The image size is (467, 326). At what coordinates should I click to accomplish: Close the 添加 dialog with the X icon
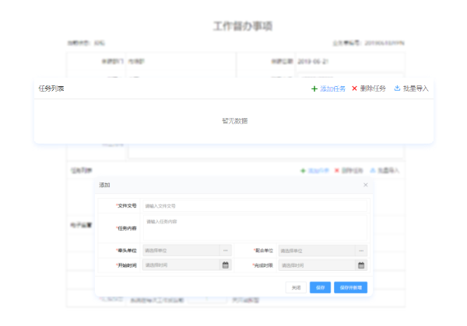366,185
